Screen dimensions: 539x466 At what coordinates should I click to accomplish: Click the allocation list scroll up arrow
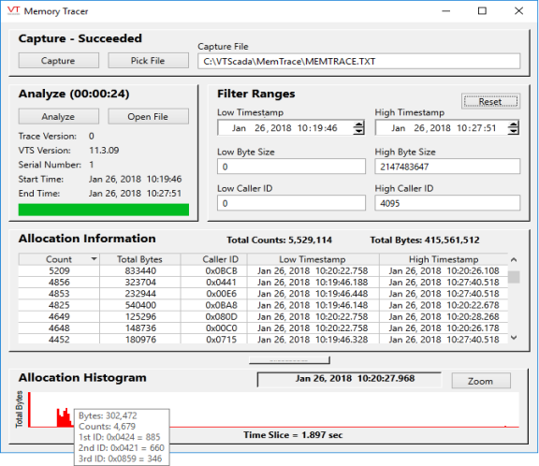coord(514,260)
